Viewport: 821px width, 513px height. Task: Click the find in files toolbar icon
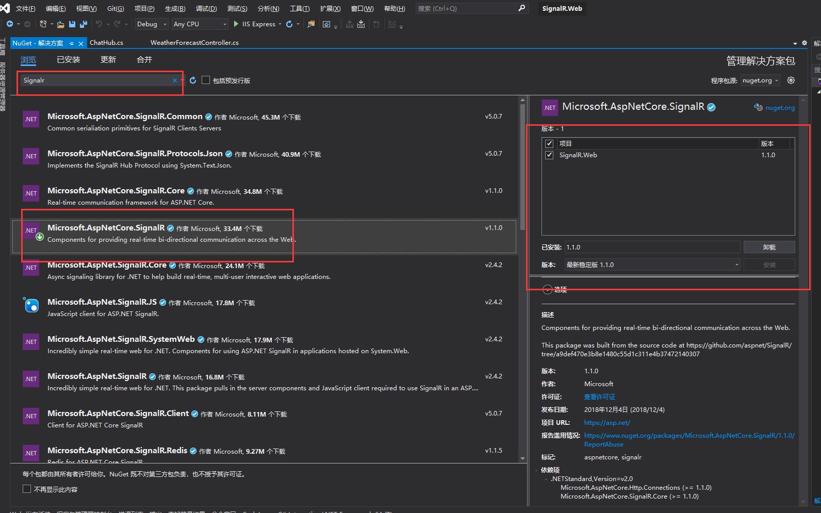click(311, 24)
